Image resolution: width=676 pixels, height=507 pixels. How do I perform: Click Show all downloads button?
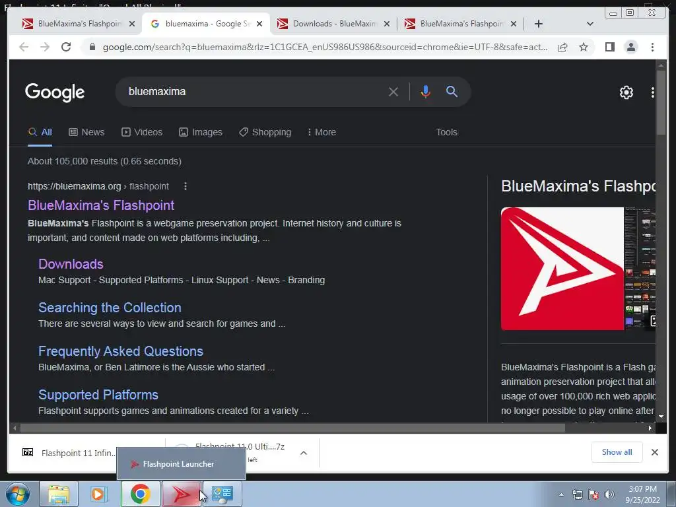pos(617,452)
